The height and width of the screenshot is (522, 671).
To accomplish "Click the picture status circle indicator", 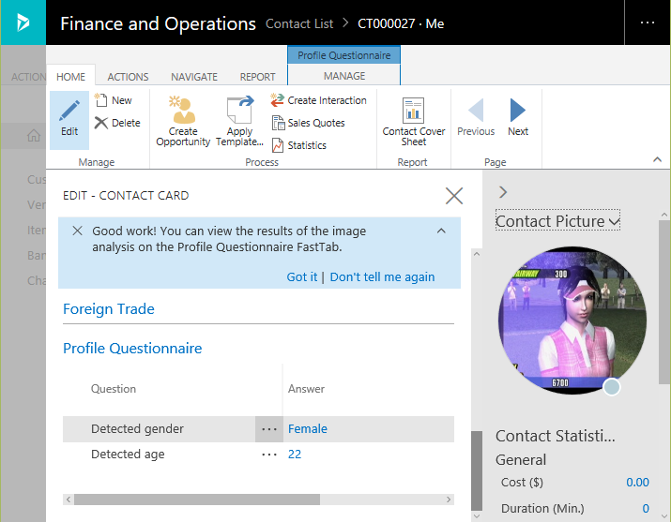I will coord(612,387).
